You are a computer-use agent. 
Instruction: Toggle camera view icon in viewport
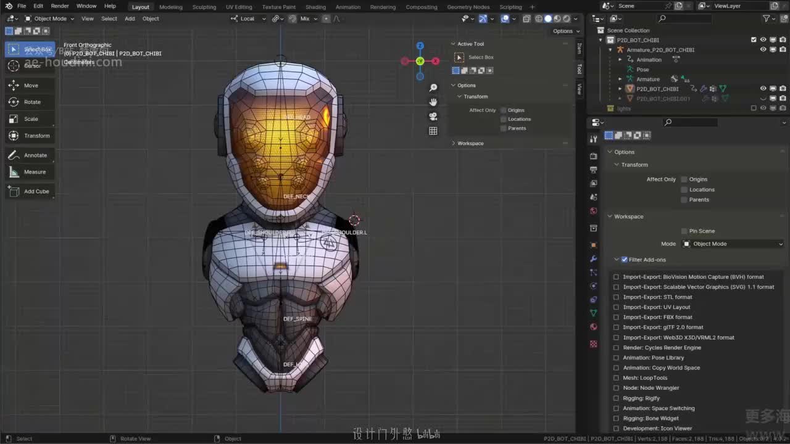433,117
